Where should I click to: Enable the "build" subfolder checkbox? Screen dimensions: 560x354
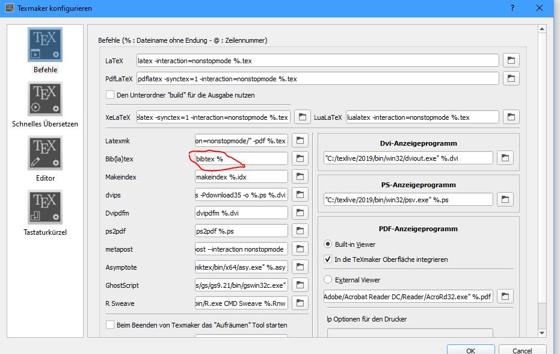110,95
